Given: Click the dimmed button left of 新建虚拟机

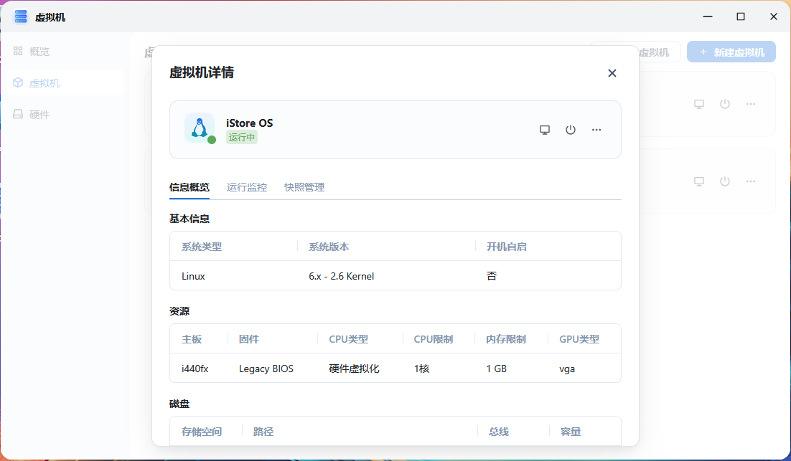Looking at the screenshot, I should [660, 52].
